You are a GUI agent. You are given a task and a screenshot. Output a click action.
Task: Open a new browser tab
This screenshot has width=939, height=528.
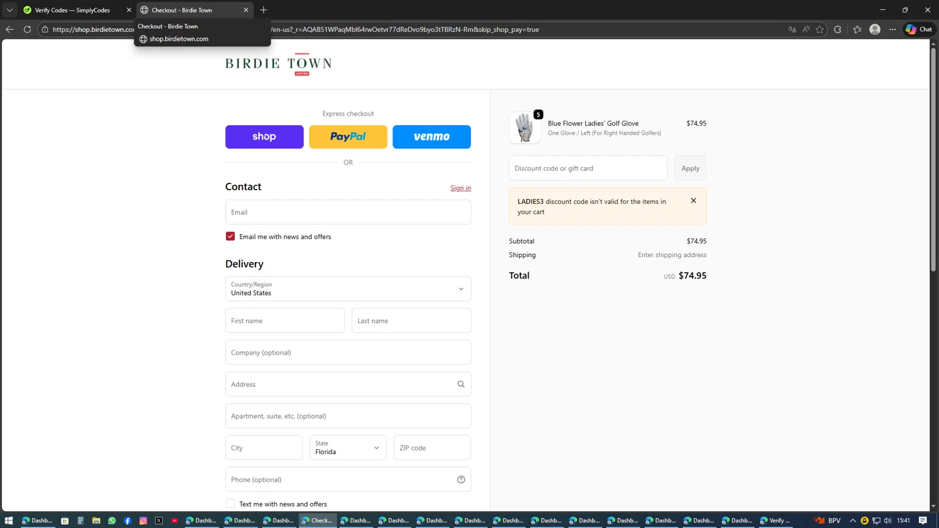pyautogui.click(x=264, y=10)
